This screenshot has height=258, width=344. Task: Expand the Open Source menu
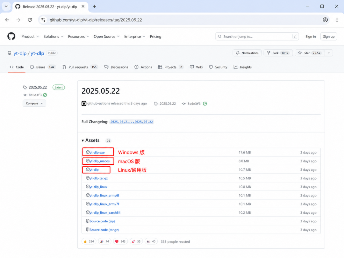pyautogui.click(x=107, y=36)
